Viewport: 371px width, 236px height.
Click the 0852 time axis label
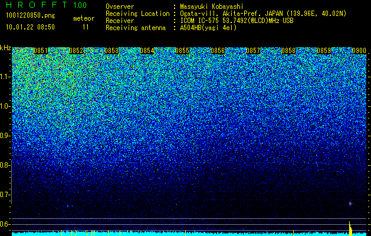pos(76,51)
